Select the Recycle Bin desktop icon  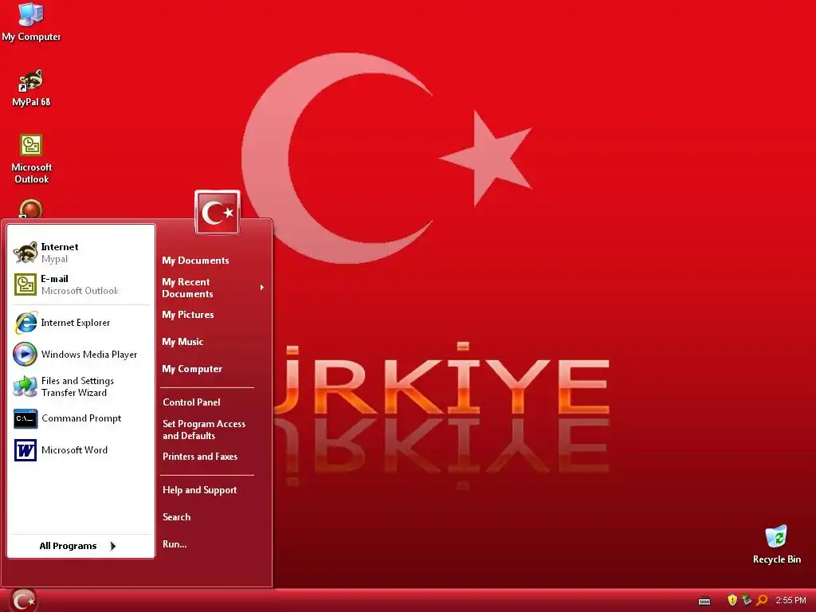[x=776, y=544]
